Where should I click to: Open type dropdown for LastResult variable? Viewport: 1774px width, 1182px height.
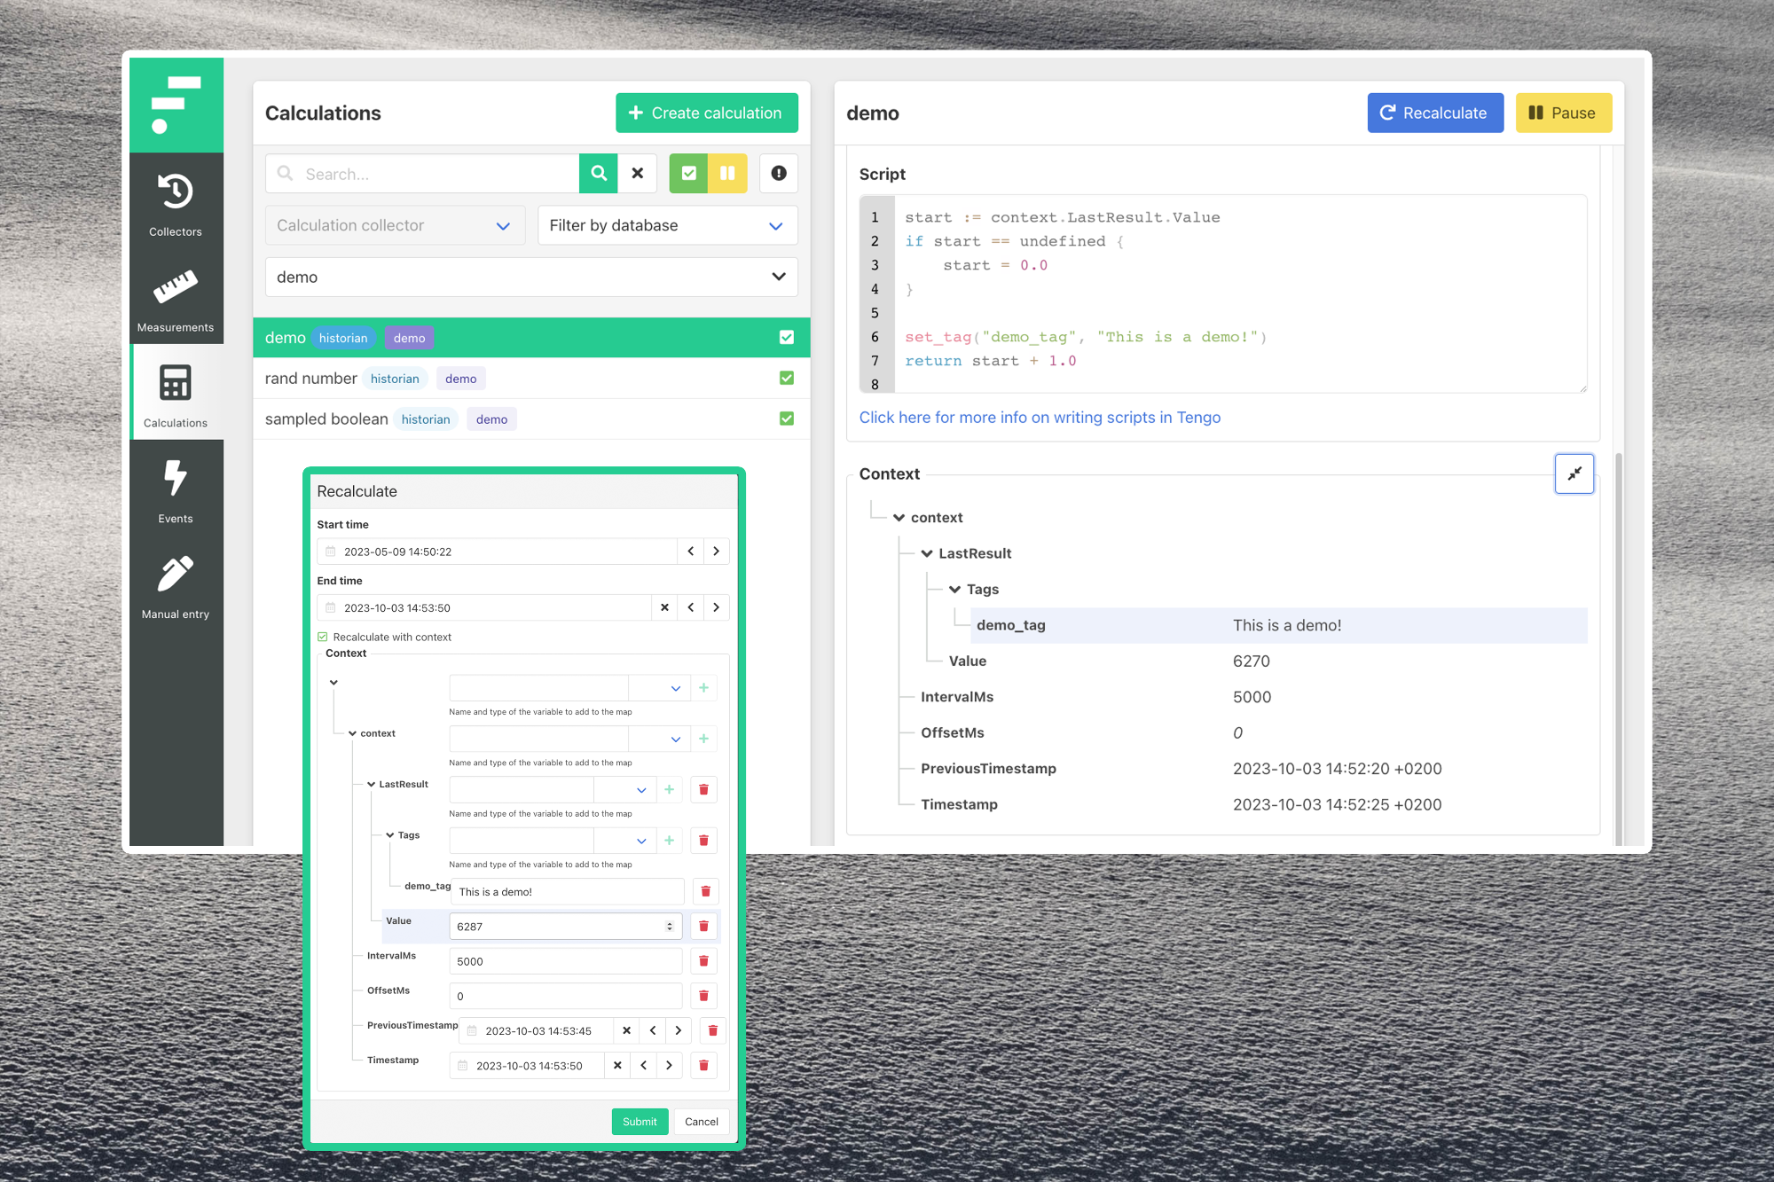coord(624,789)
